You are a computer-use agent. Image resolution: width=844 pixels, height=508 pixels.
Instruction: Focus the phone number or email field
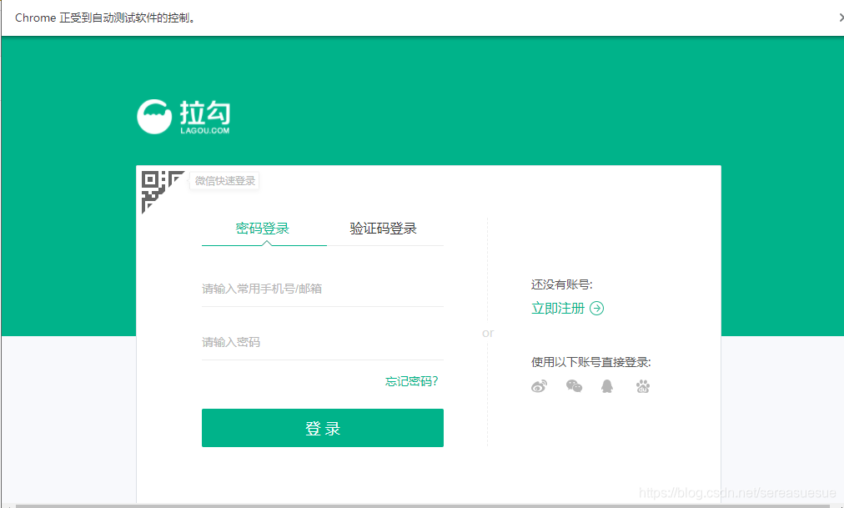[323, 289]
